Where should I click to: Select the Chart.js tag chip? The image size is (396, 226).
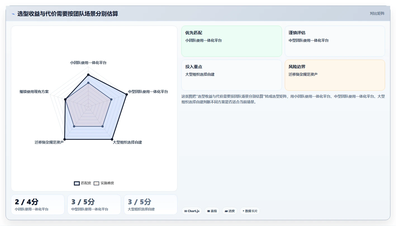(192, 211)
